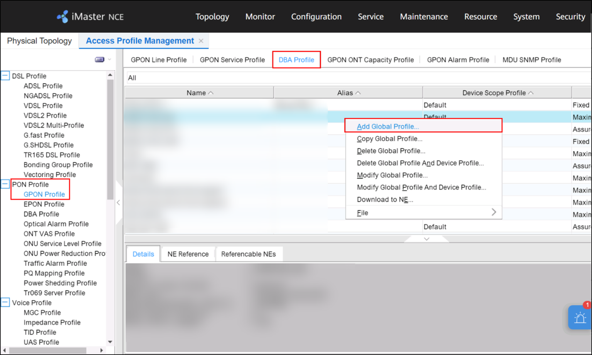The width and height of the screenshot is (592, 355).
Task: Collapse the Voice Profile tree branch
Action: click(5, 302)
